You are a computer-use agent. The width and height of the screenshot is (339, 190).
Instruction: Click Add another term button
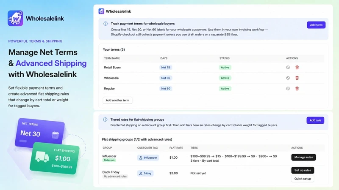[117, 100]
